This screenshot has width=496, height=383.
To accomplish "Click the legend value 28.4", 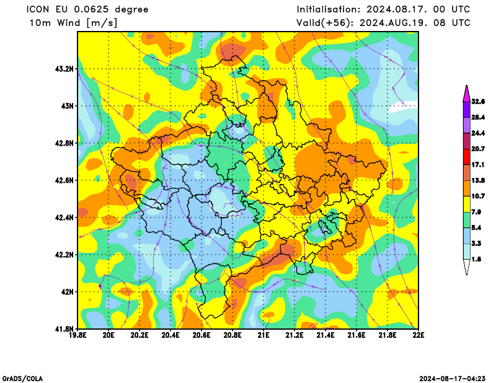I will coord(478,117).
